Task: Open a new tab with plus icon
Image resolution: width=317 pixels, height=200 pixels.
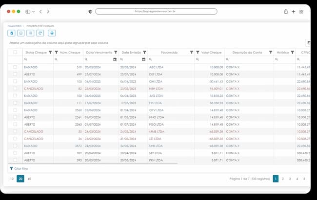Action: point(293,12)
